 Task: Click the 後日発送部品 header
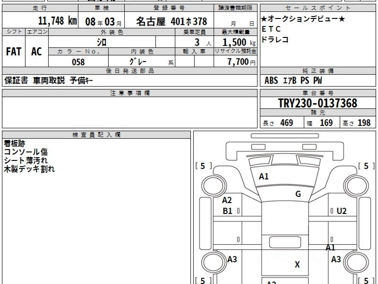click(x=129, y=71)
